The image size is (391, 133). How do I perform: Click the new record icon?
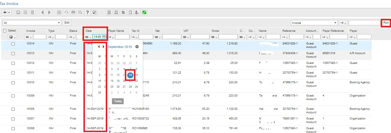[x=25, y=12]
